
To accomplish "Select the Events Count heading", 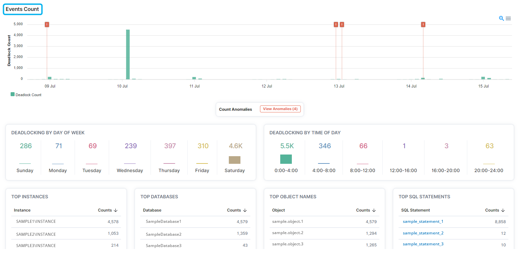I will click(23, 9).
